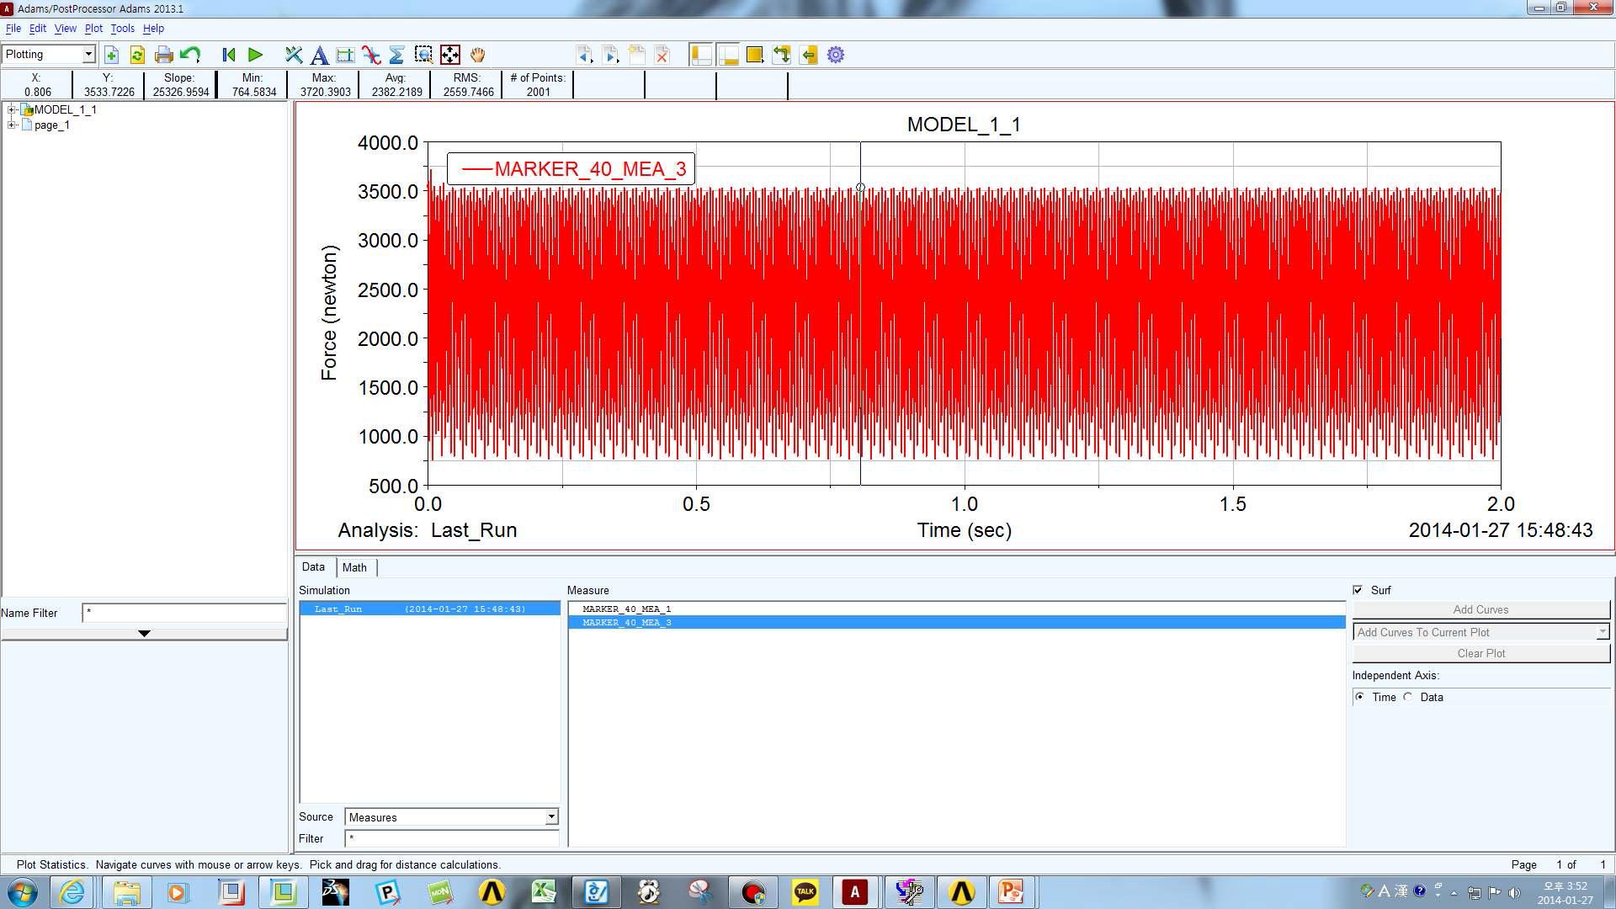Switch to the Math tab
Image resolution: width=1616 pixels, height=909 pixels.
[354, 567]
